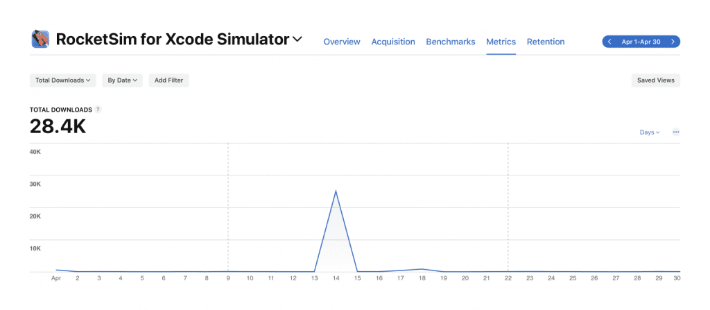Image resolution: width=710 pixels, height=310 pixels.
Task: Expand the By Date dimension dropdown
Action: click(122, 80)
